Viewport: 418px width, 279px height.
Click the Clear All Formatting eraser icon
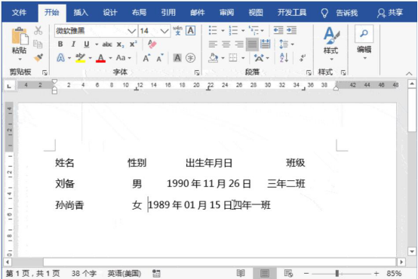[152, 44]
